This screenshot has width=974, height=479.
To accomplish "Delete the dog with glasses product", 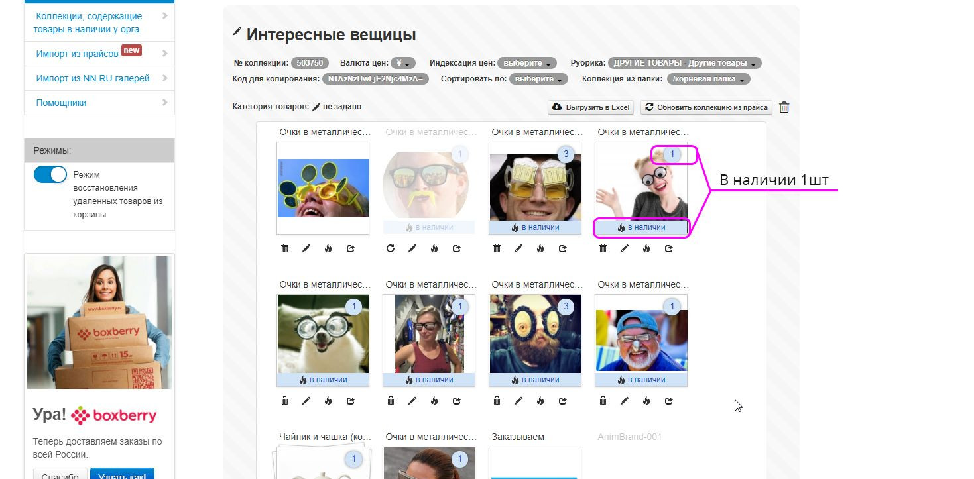I will coord(284,401).
